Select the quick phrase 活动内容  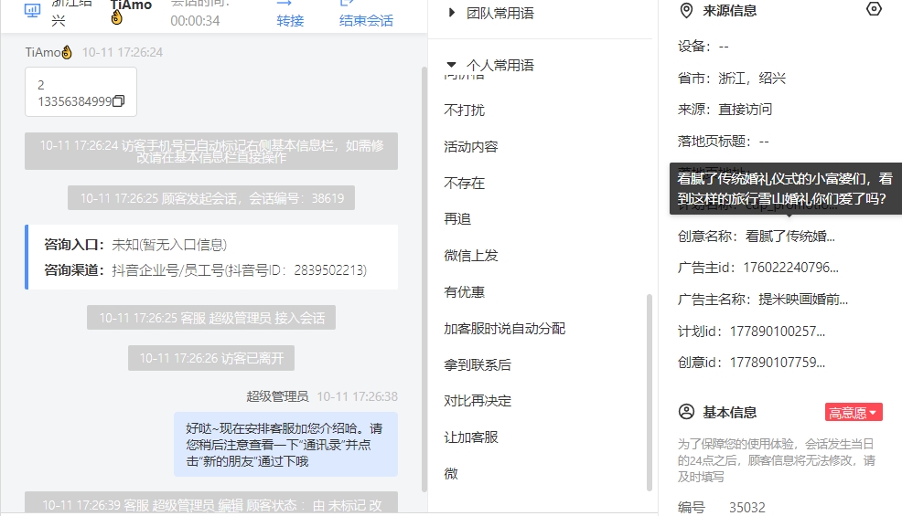coord(470,146)
